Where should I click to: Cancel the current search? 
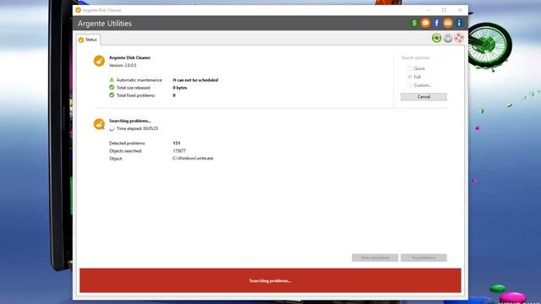coord(424,97)
